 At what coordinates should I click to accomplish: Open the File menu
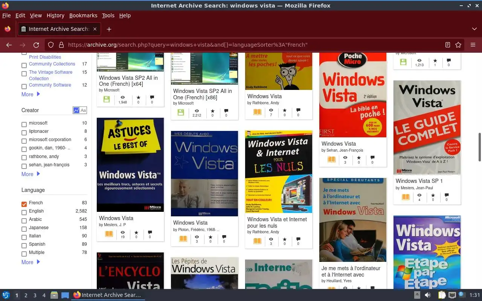6,15
